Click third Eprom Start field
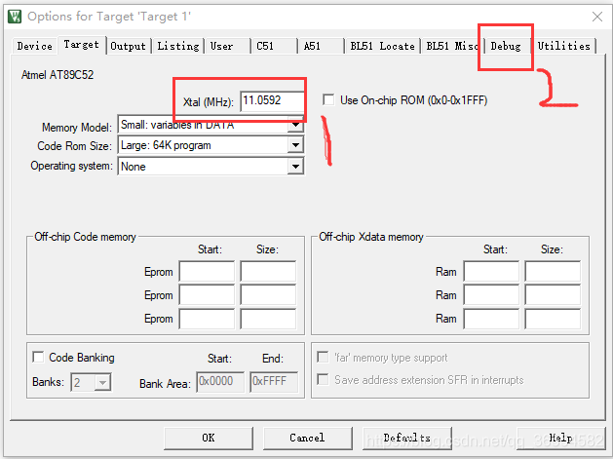The height and width of the screenshot is (459, 613). (x=207, y=319)
